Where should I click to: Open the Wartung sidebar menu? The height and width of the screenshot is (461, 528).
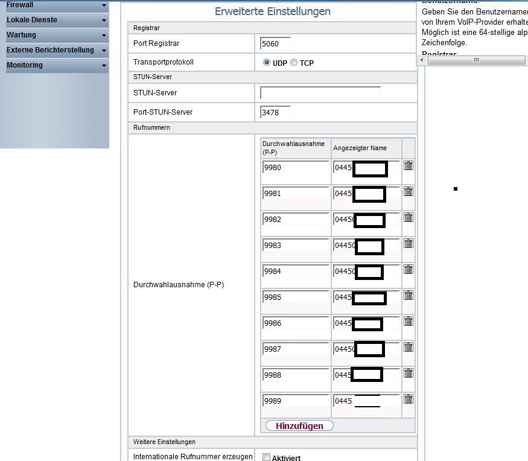coord(57,36)
